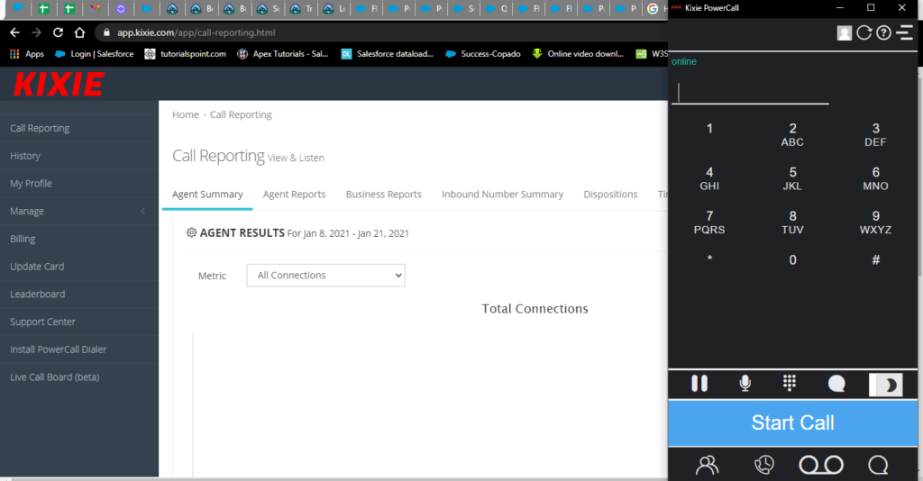The width and height of the screenshot is (923, 481).
Task: Dial digit 1 on keypad
Action: coord(709,129)
